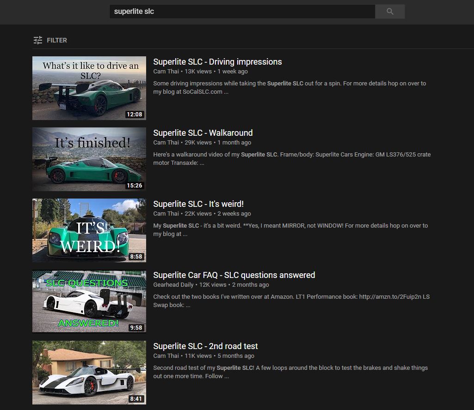
Task: Click '5 months ago' text
Action: 236,356
